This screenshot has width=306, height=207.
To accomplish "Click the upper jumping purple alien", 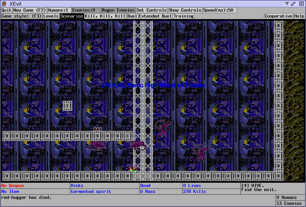I will click(163, 128).
